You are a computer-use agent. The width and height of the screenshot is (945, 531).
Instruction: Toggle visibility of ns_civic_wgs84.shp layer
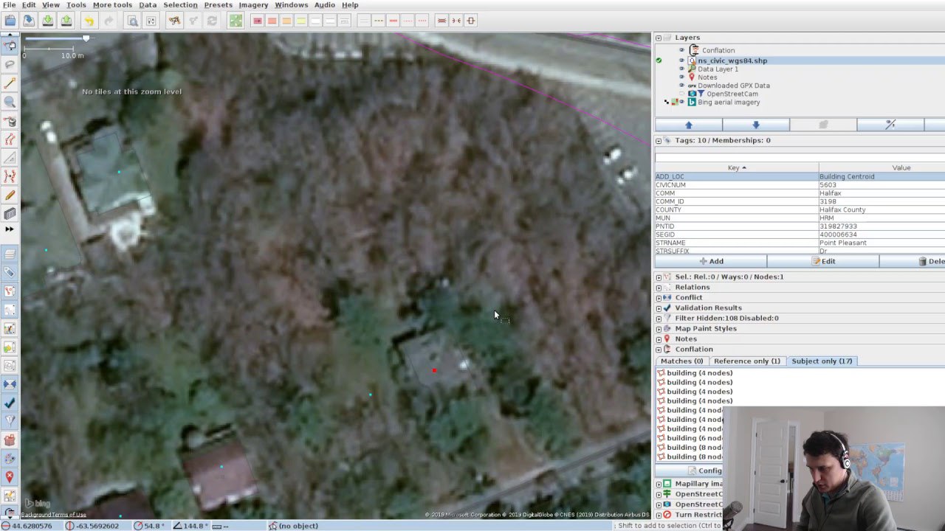(x=681, y=60)
